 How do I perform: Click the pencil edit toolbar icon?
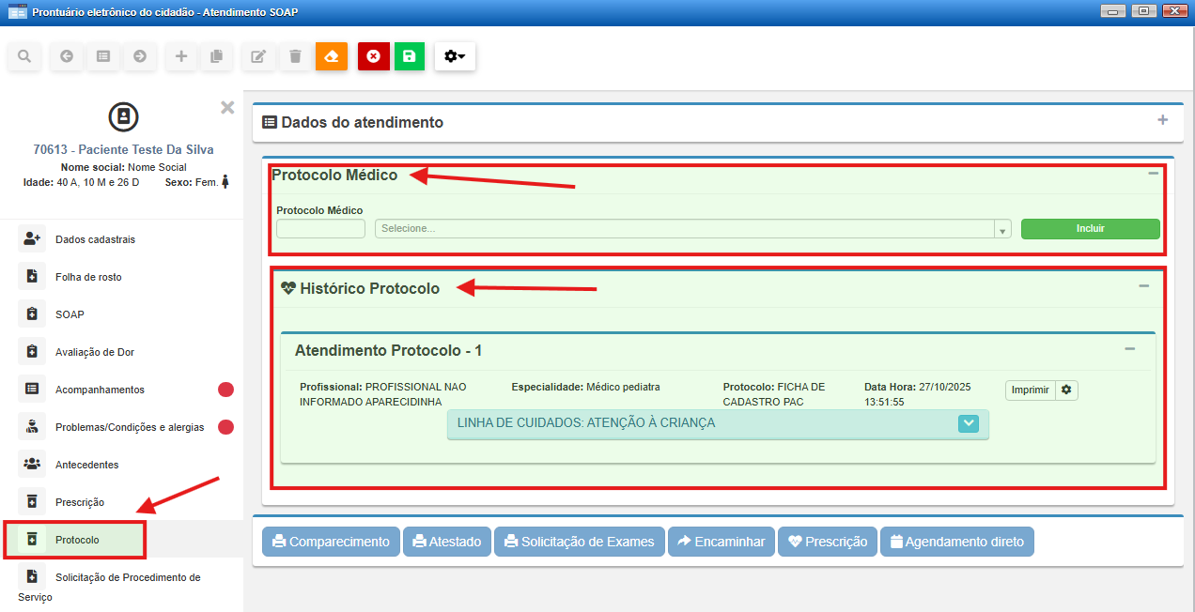pos(258,56)
